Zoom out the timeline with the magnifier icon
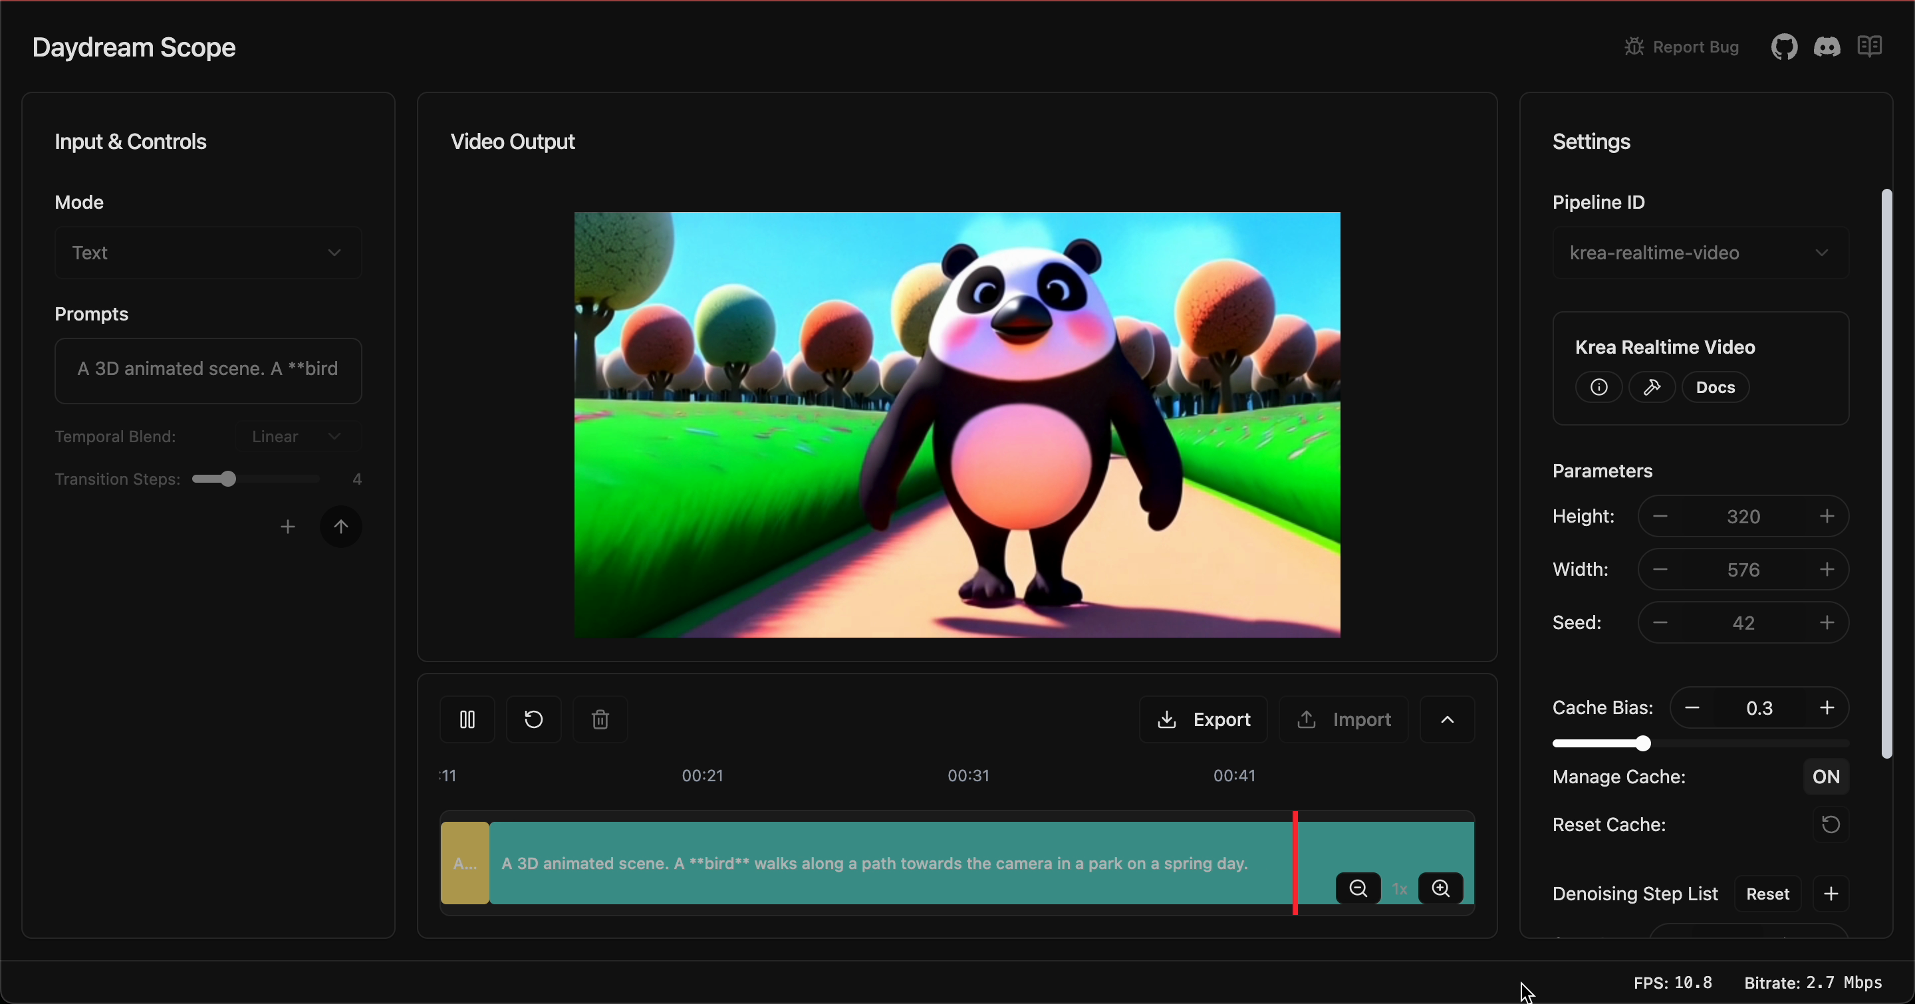 click(x=1357, y=888)
